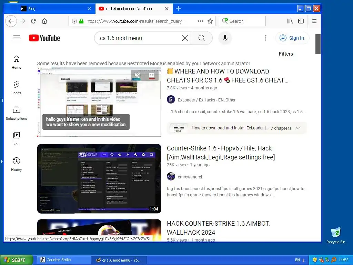This screenshot has width=353, height=265.
Task: Focus the browser URL address field
Action: click(135, 21)
